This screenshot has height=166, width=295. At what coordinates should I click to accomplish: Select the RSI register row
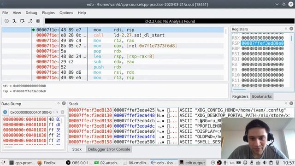tap(258, 54)
